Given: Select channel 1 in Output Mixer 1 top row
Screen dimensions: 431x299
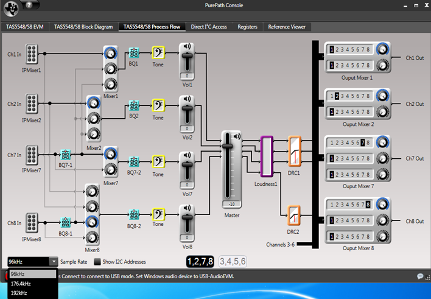Looking at the screenshot, I should point(332,49).
